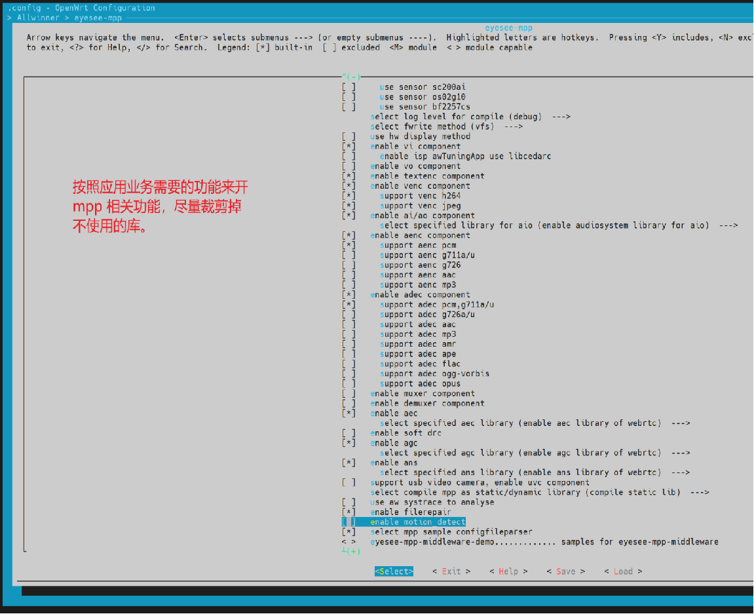Image resolution: width=754 pixels, height=614 pixels.
Task: Toggle 'support adec opus' checkbox
Action: tap(349, 384)
